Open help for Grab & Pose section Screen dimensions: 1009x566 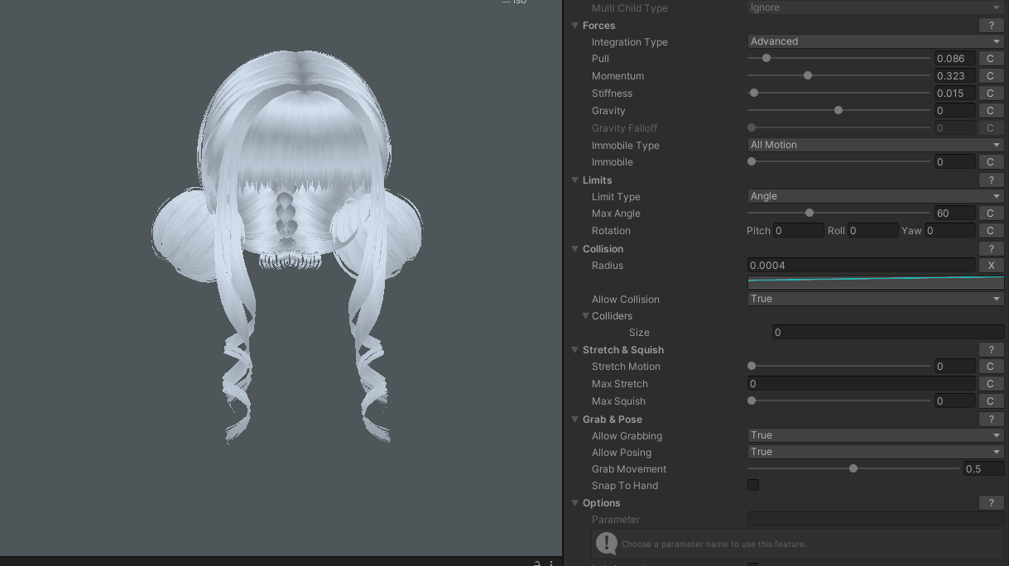tap(991, 420)
